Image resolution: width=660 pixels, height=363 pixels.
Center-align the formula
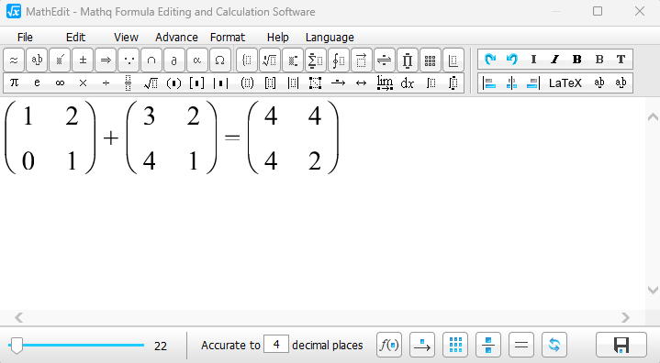(x=511, y=82)
